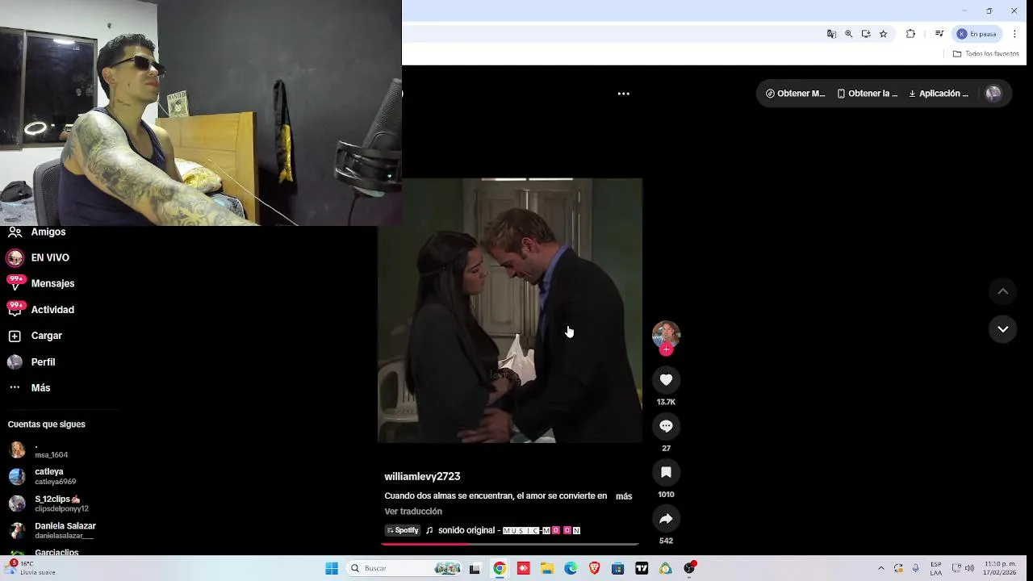Open Perfil in the TikTok sidebar
The width and height of the screenshot is (1033, 581).
pyautogui.click(x=31, y=362)
